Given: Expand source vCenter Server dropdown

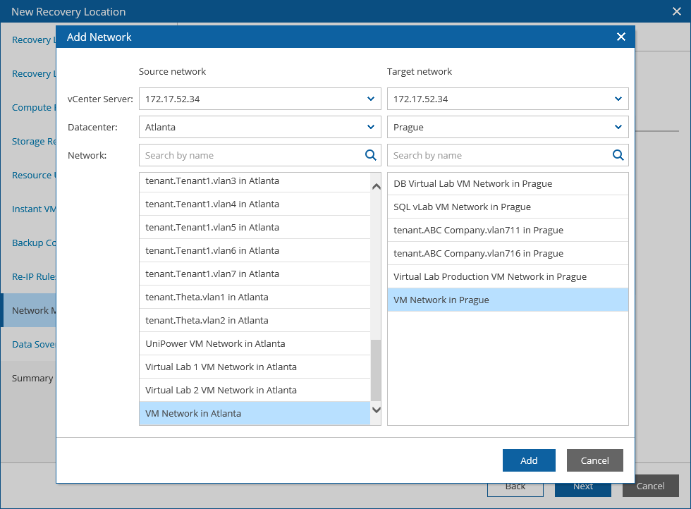Looking at the screenshot, I should click(x=371, y=99).
